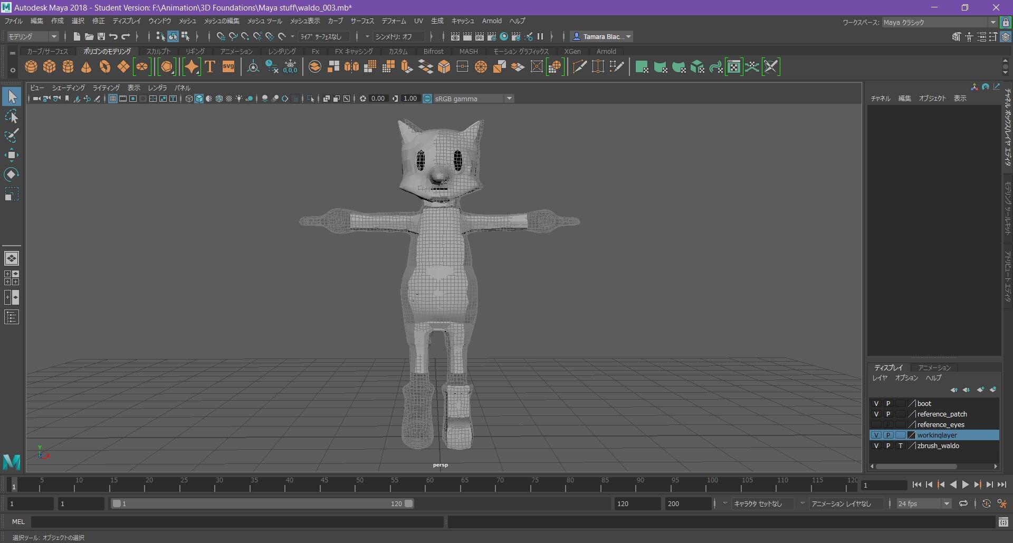
Task: Click the Tamara Blac.. account button
Action: click(x=601, y=36)
